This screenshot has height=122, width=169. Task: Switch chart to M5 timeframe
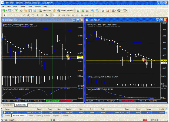tap(59, 15)
